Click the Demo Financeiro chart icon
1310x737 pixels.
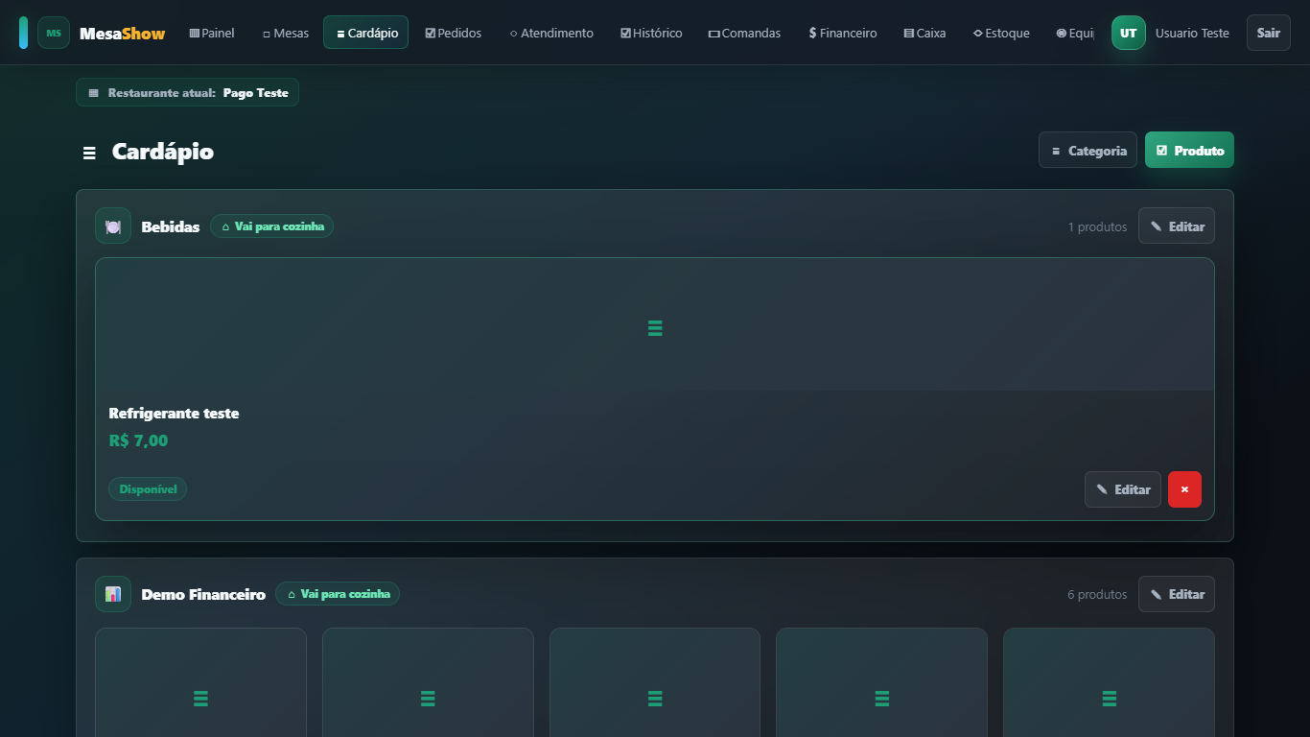pyautogui.click(x=113, y=594)
